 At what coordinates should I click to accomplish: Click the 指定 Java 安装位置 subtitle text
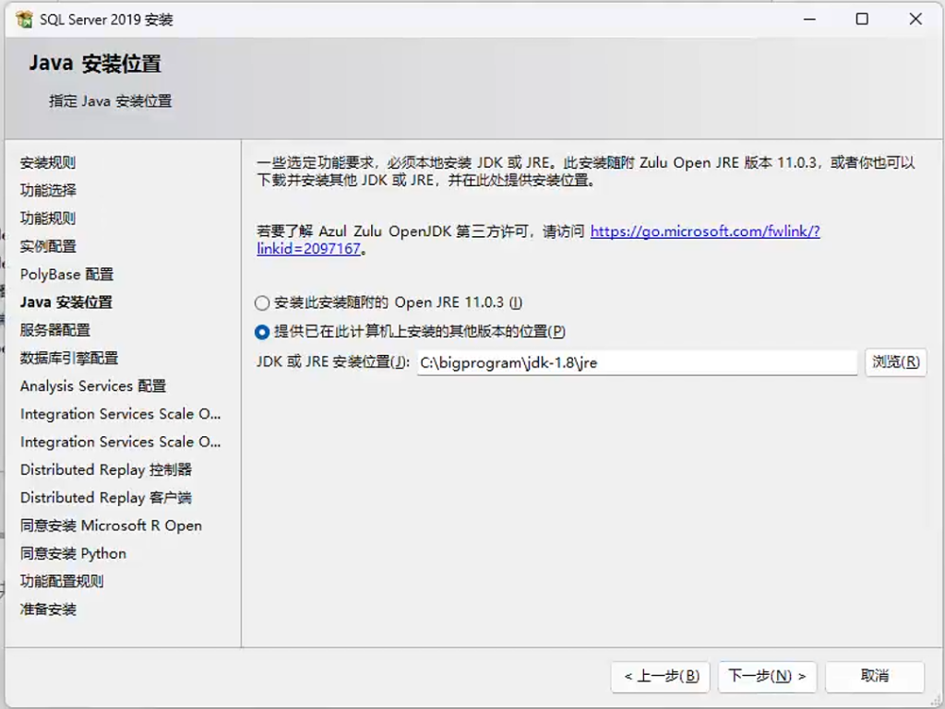[x=111, y=101]
